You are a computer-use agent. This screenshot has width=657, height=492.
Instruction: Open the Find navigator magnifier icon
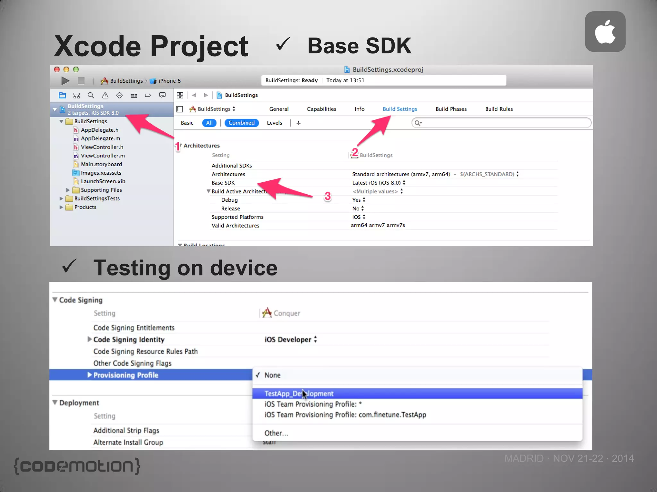tap(91, 95)
